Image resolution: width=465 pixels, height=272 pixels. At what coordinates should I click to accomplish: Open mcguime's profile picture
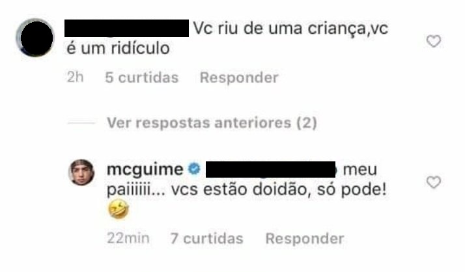81,172
